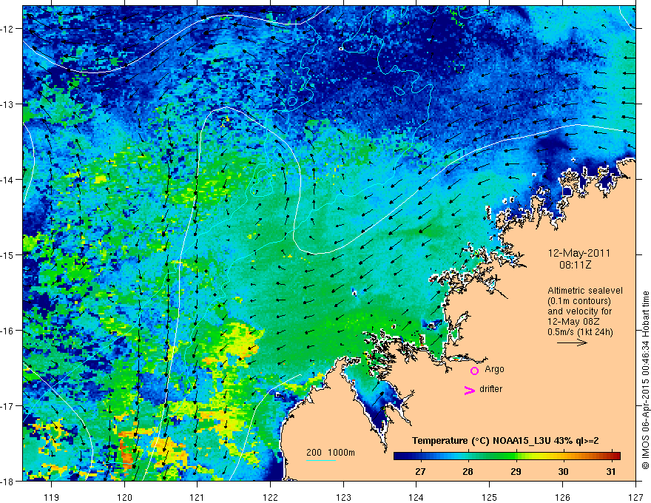Click the 'Altimetric sealevel' text line

pos(585,291)
